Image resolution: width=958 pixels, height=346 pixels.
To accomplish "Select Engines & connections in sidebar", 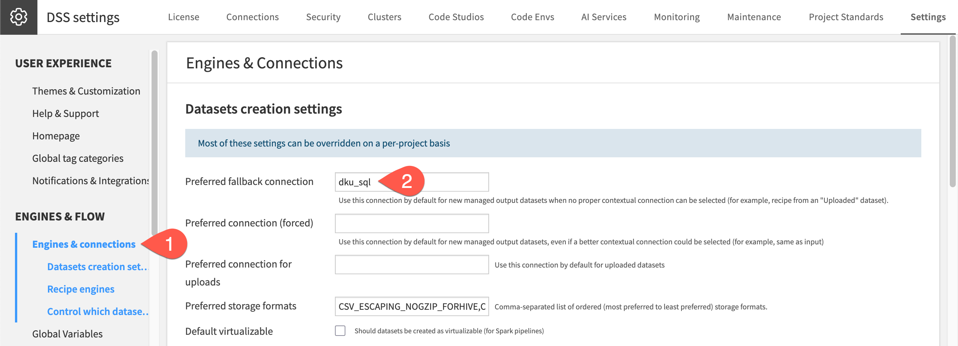I will pos(84,244).
